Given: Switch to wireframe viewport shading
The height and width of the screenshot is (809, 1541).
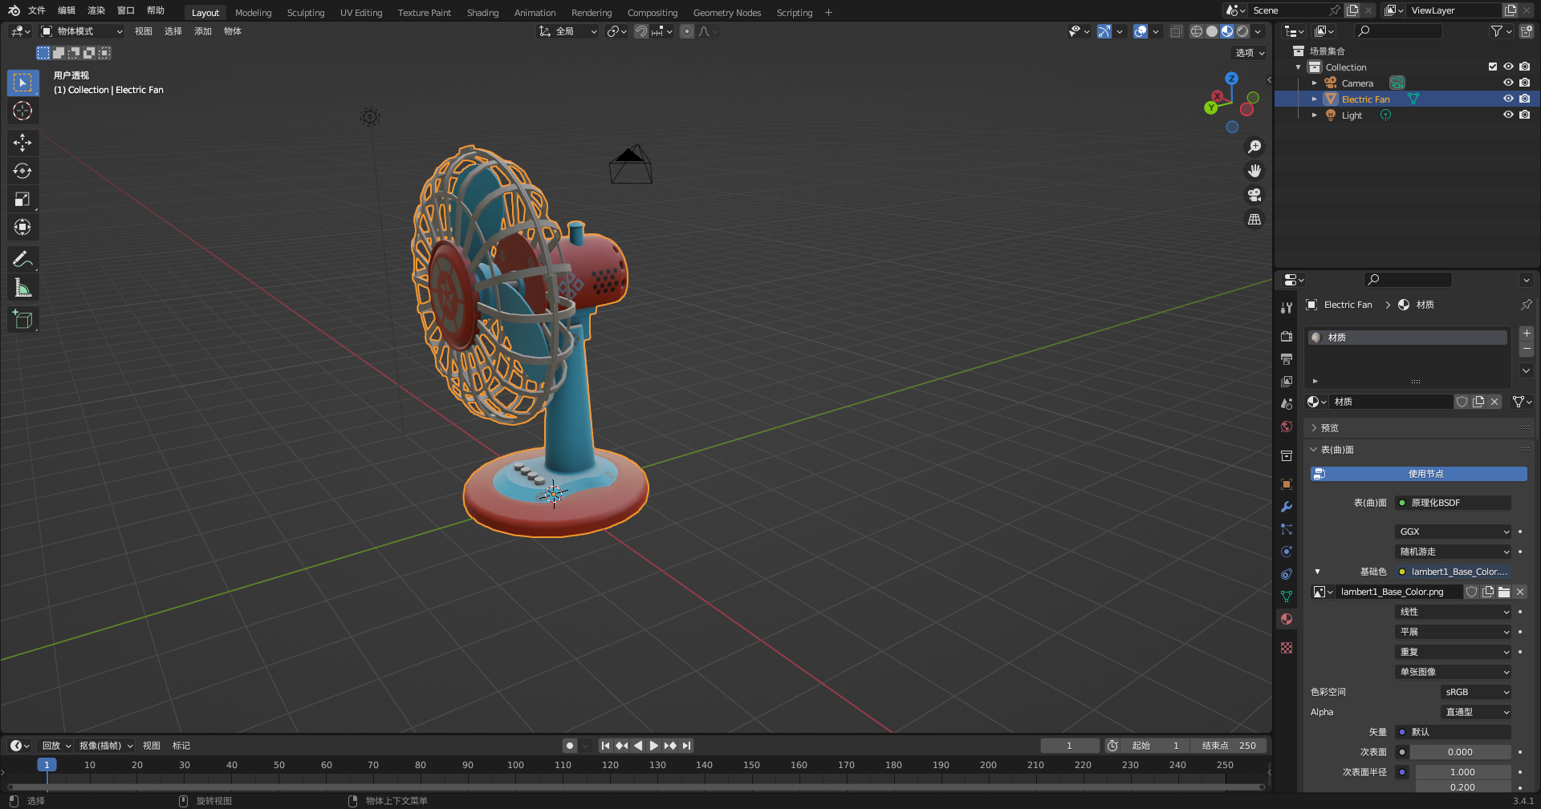Looking at the screenshot, I should coord(1197,31).
